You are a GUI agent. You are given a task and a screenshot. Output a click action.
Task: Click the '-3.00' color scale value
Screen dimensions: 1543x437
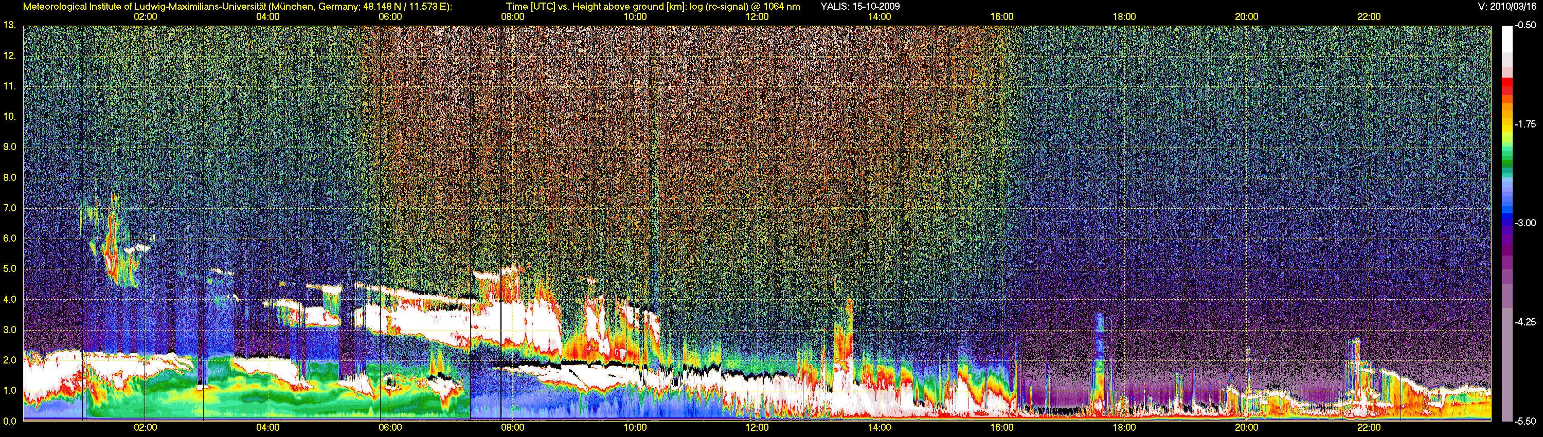coord(1526,223)
